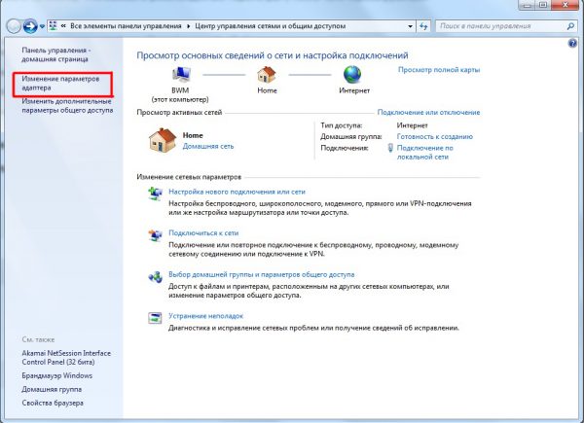
Task: Open 'Устранение неполадок' link
Action: [205, 316]
